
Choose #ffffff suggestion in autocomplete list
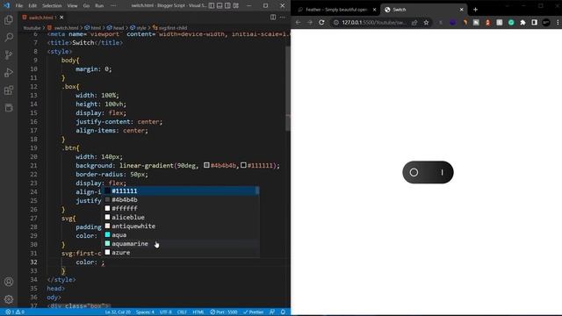point(181,209)
